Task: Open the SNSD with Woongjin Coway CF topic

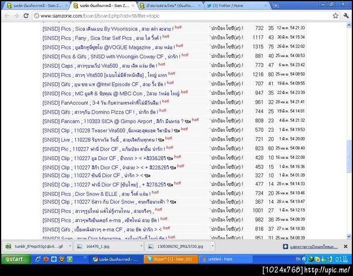Action: [x=111, y=56]
